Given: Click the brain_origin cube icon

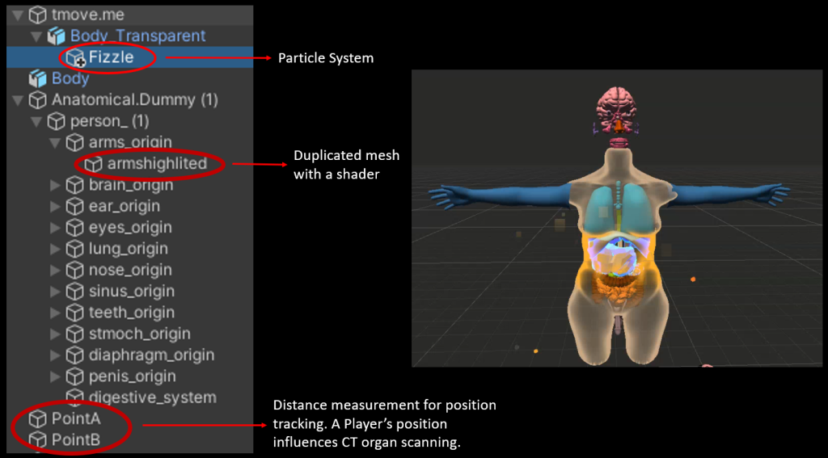Looking at the screenshot, I should [x=75, y=185].
